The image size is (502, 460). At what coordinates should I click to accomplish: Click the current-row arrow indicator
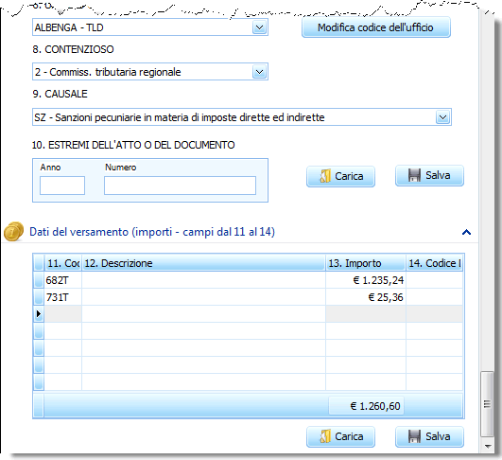pyautogui.click(x=39, y=314)
